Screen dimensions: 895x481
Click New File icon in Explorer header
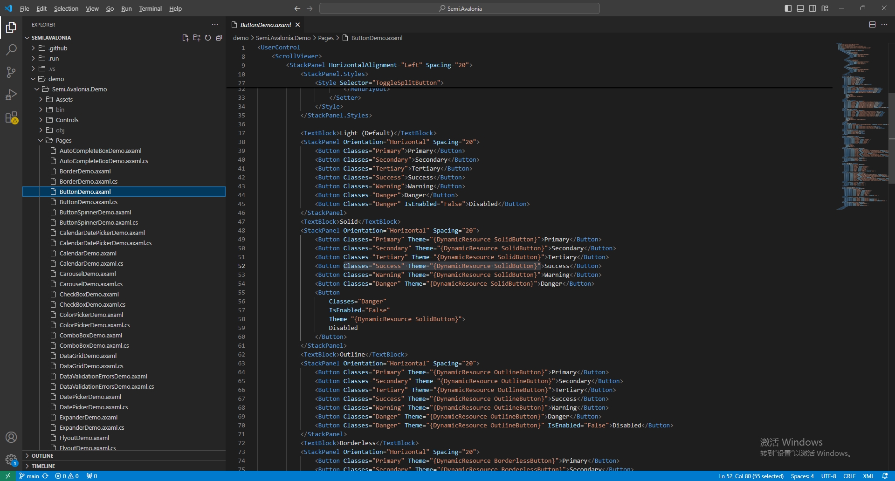[x=186, y=38]
